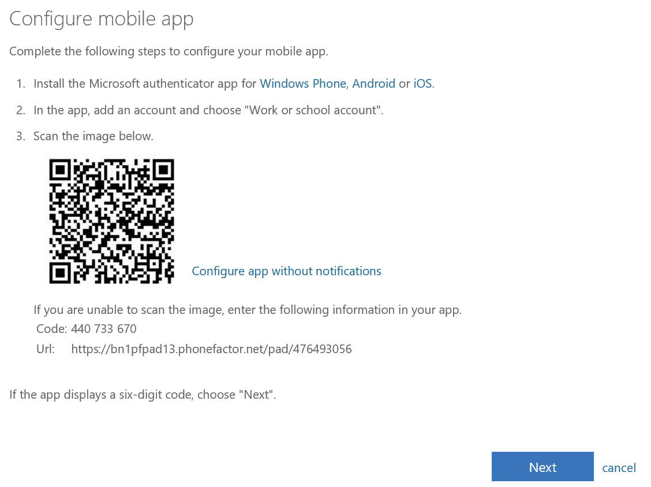Click the phonefactor.net URL text
Screen dimensions: 651x487
pyautogui.click(x=211, y=349)
